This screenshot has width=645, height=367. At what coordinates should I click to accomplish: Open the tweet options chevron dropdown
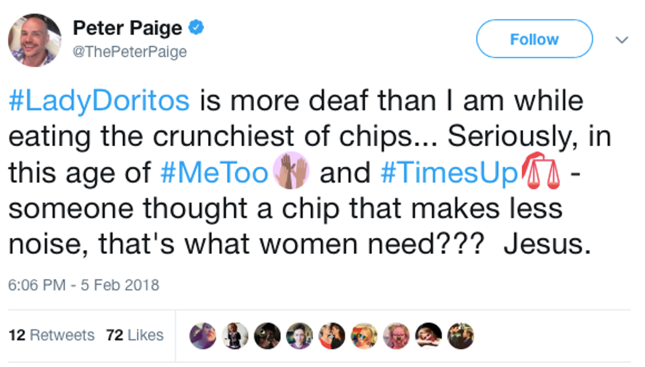[x=621, y=40]
